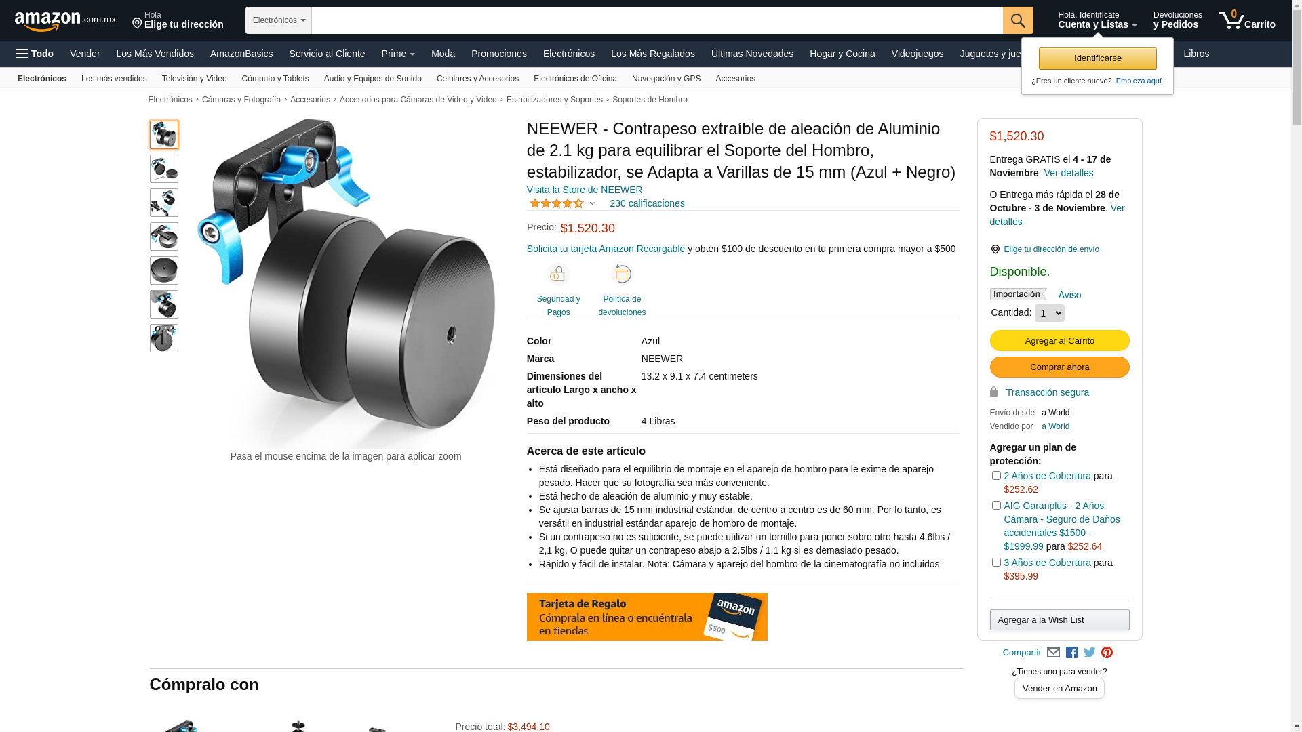1302x732 pixels.
Task: Expand the star ratings breakdown arrow
Action: [x=592, y=203]
